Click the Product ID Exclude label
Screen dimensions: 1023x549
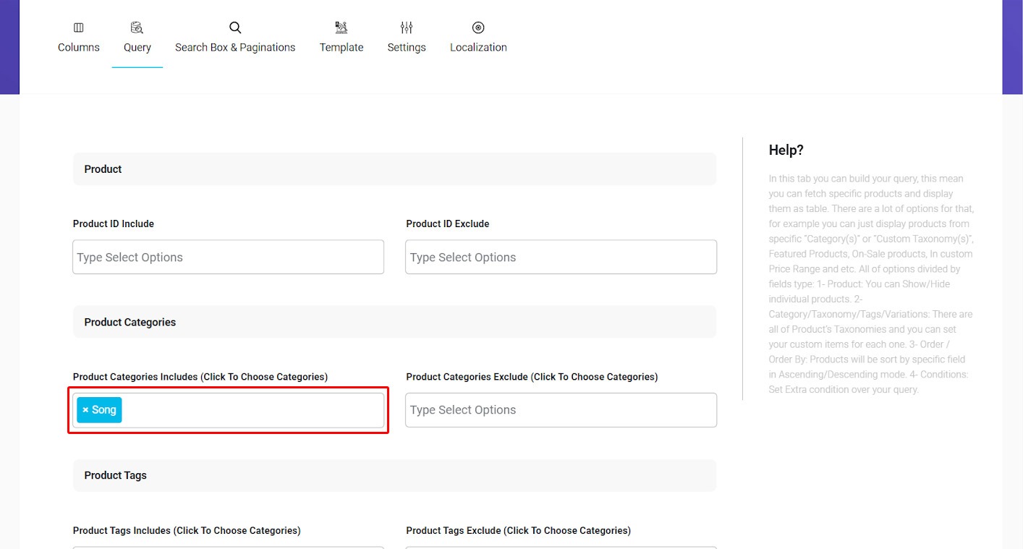[448, 224]
